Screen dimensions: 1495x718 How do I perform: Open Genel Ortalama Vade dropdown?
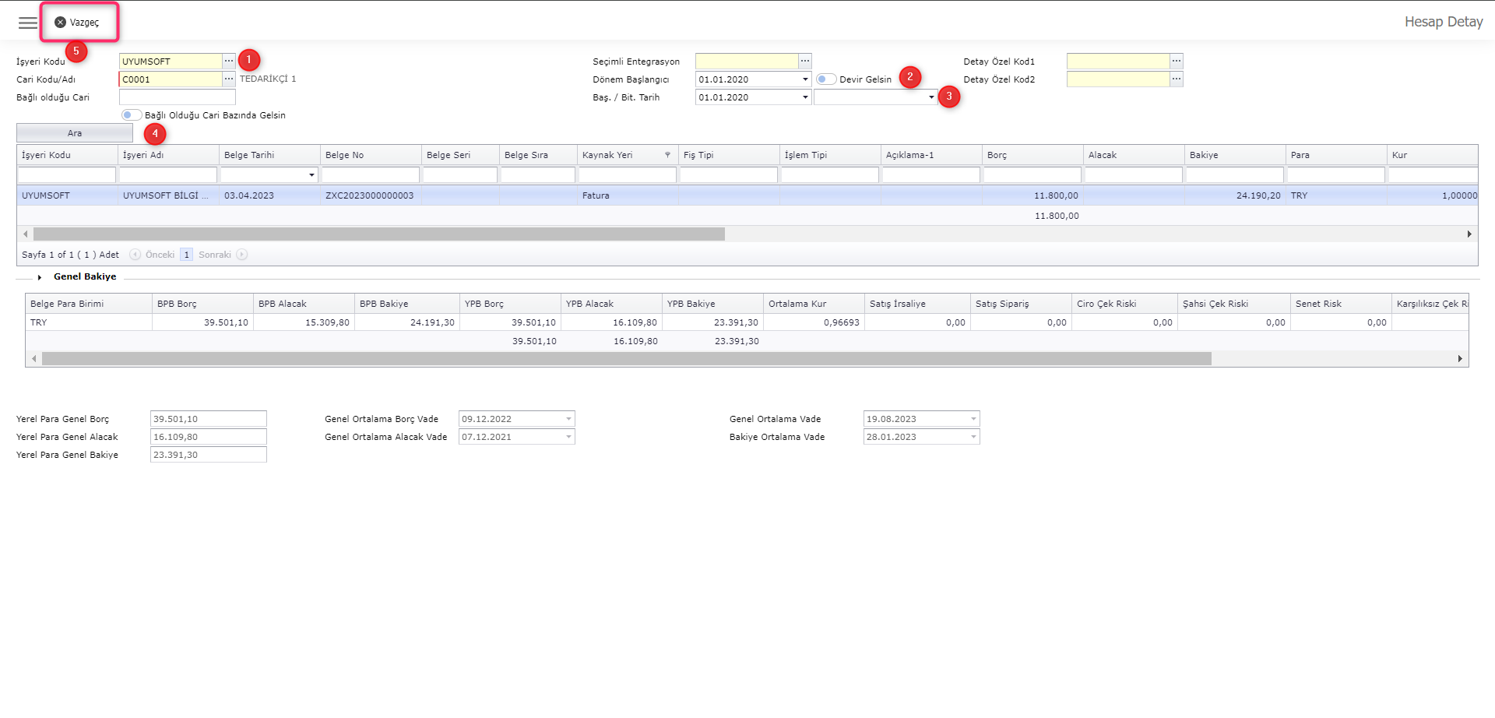[x=973, y=419]
